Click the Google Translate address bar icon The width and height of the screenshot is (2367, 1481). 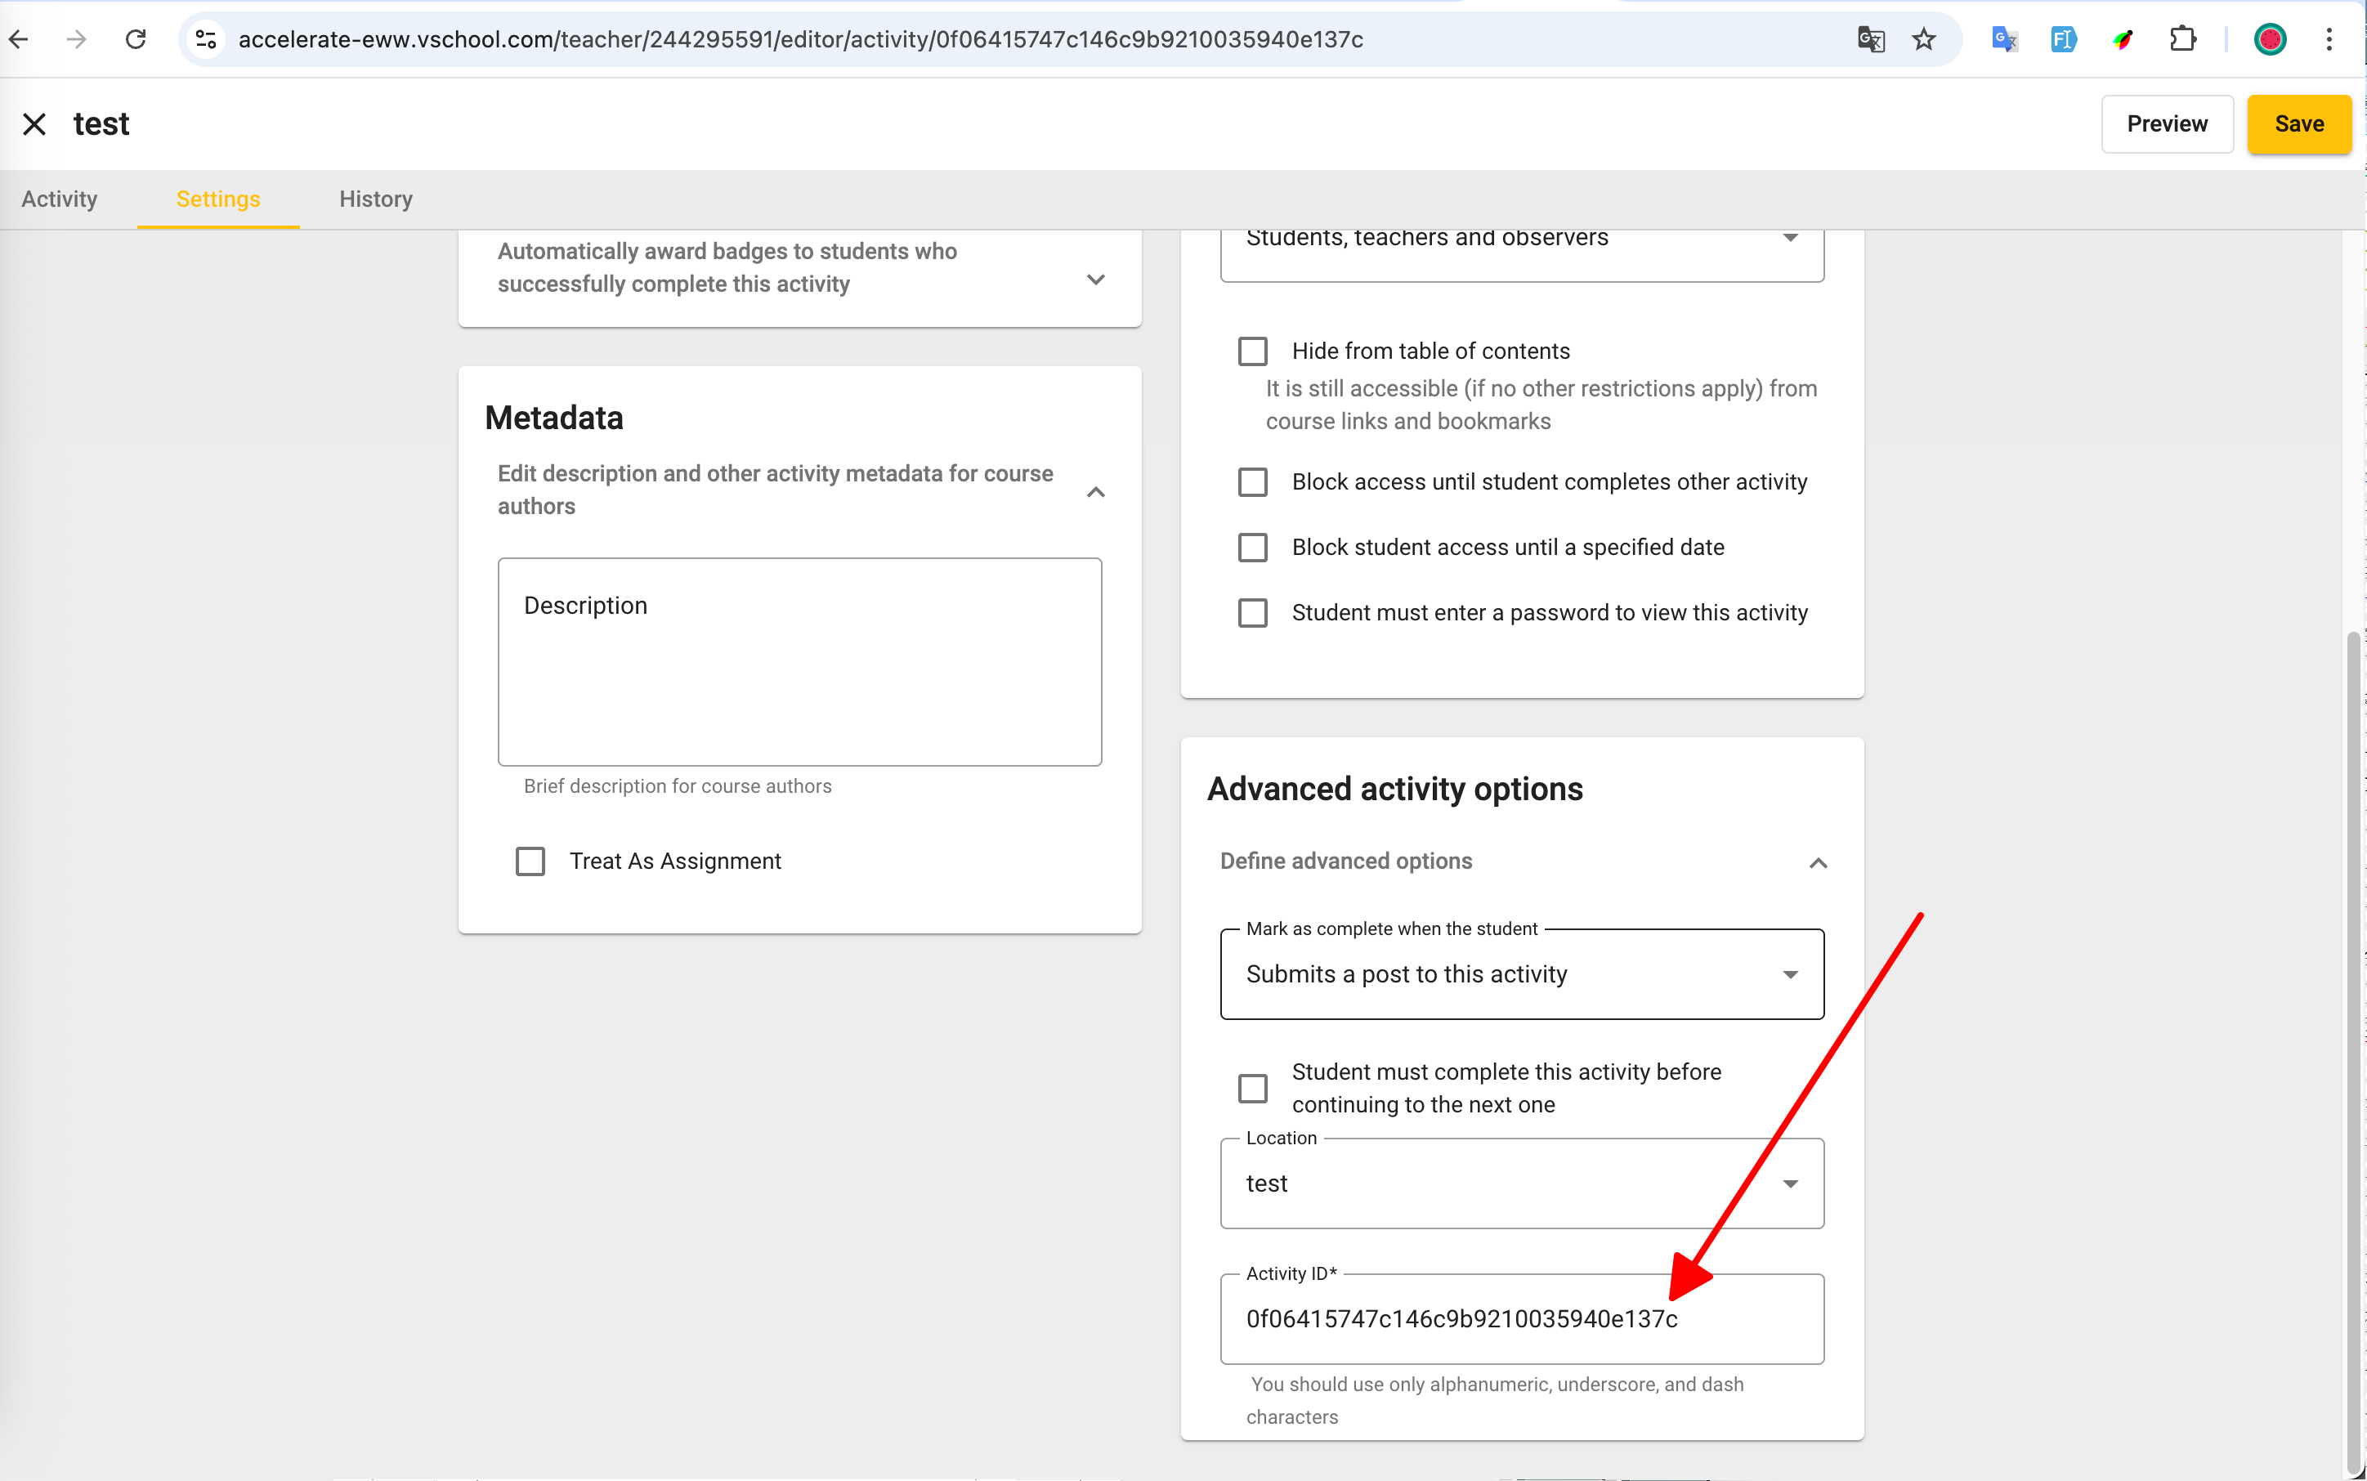pos(1871,39)
